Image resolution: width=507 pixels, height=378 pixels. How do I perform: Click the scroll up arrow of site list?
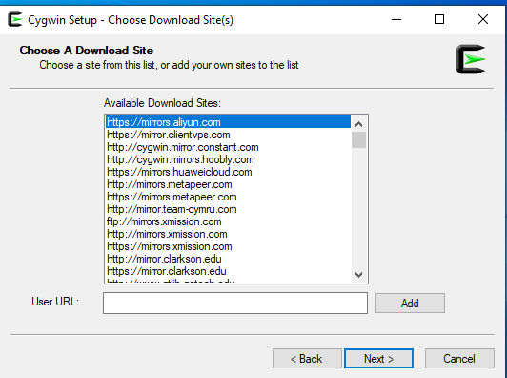(x=358, y=124)
